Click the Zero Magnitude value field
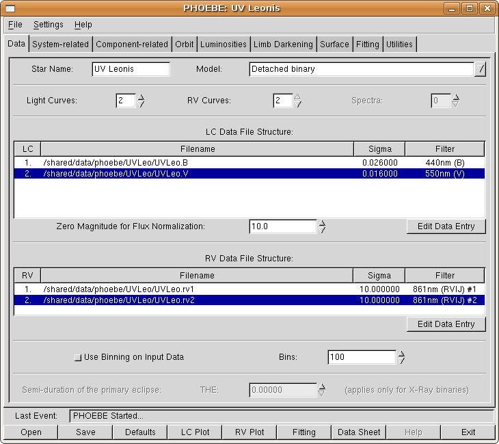Screen dimensions: 499x444 (x=283, y=226)
